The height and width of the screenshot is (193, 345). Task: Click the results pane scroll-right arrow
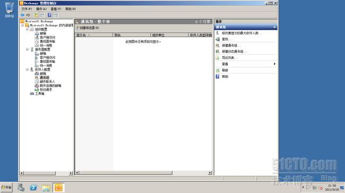210,173
